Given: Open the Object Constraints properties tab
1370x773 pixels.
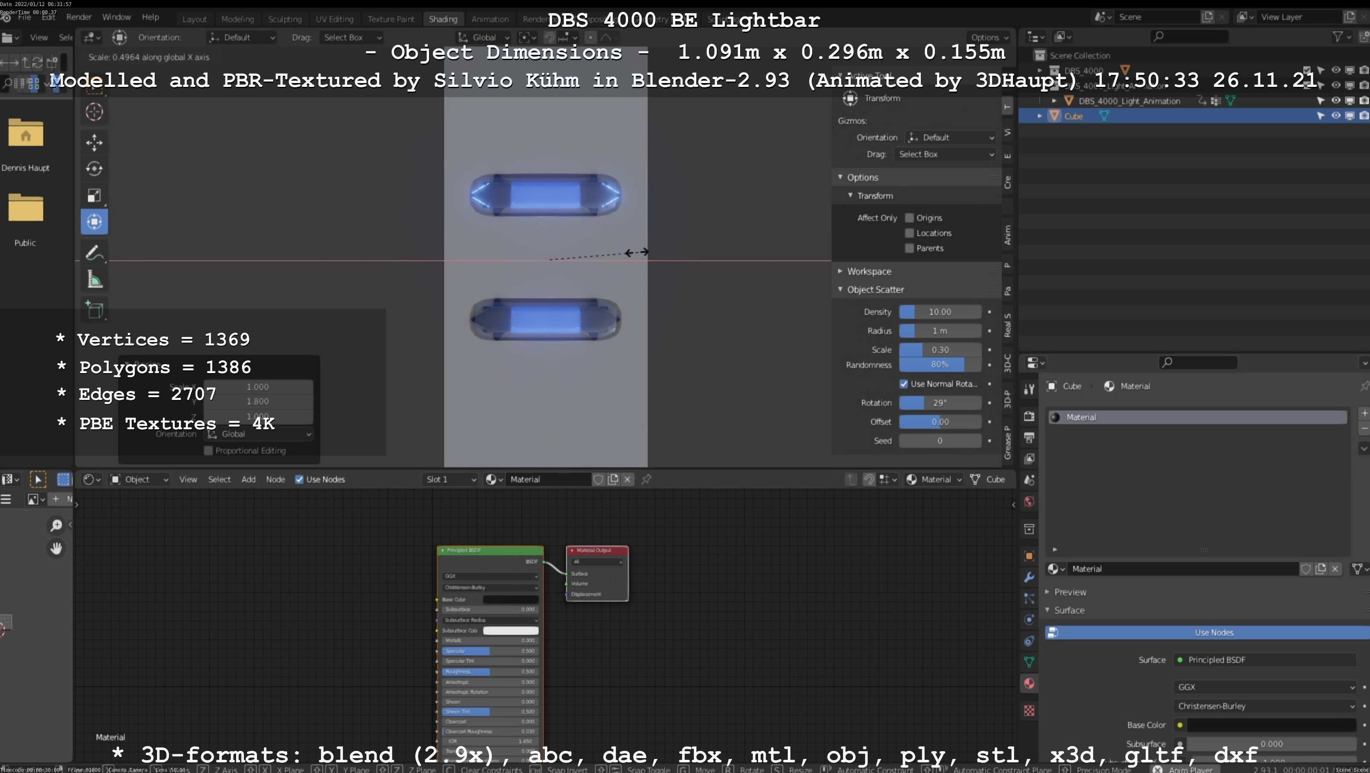Looking at the screenshot, I should point(1029,641).
